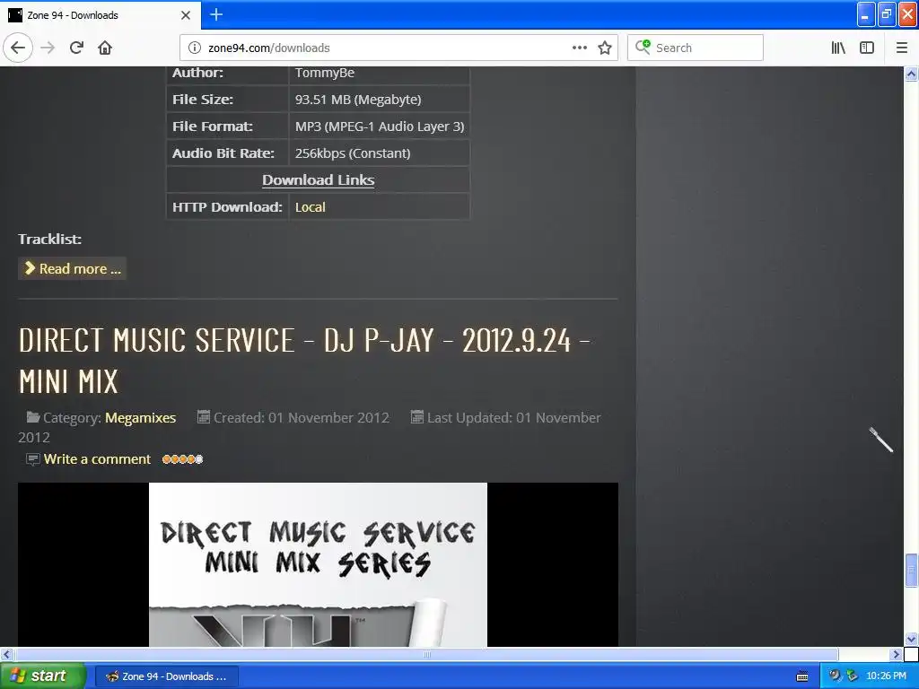Rate using the orange rating dots
Viewport: 919px width, 689px height.
[182, 459]
